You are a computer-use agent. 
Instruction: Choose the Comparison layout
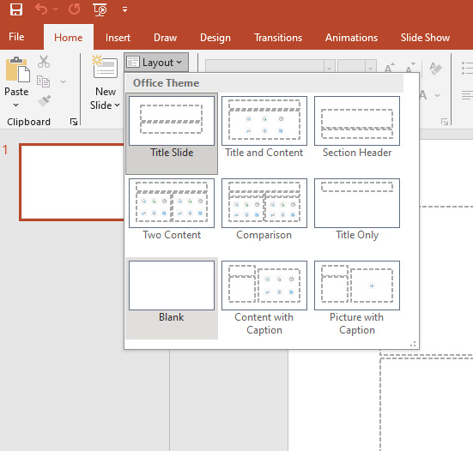pyautogui.click(x=264, y=209)
